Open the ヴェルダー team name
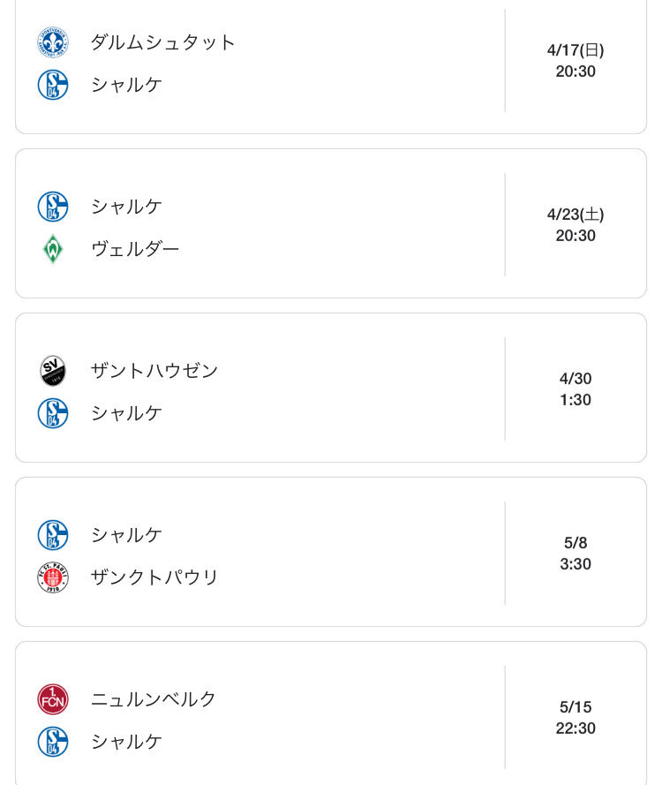The width and height of the screenshot is (662, 785). 135,249
